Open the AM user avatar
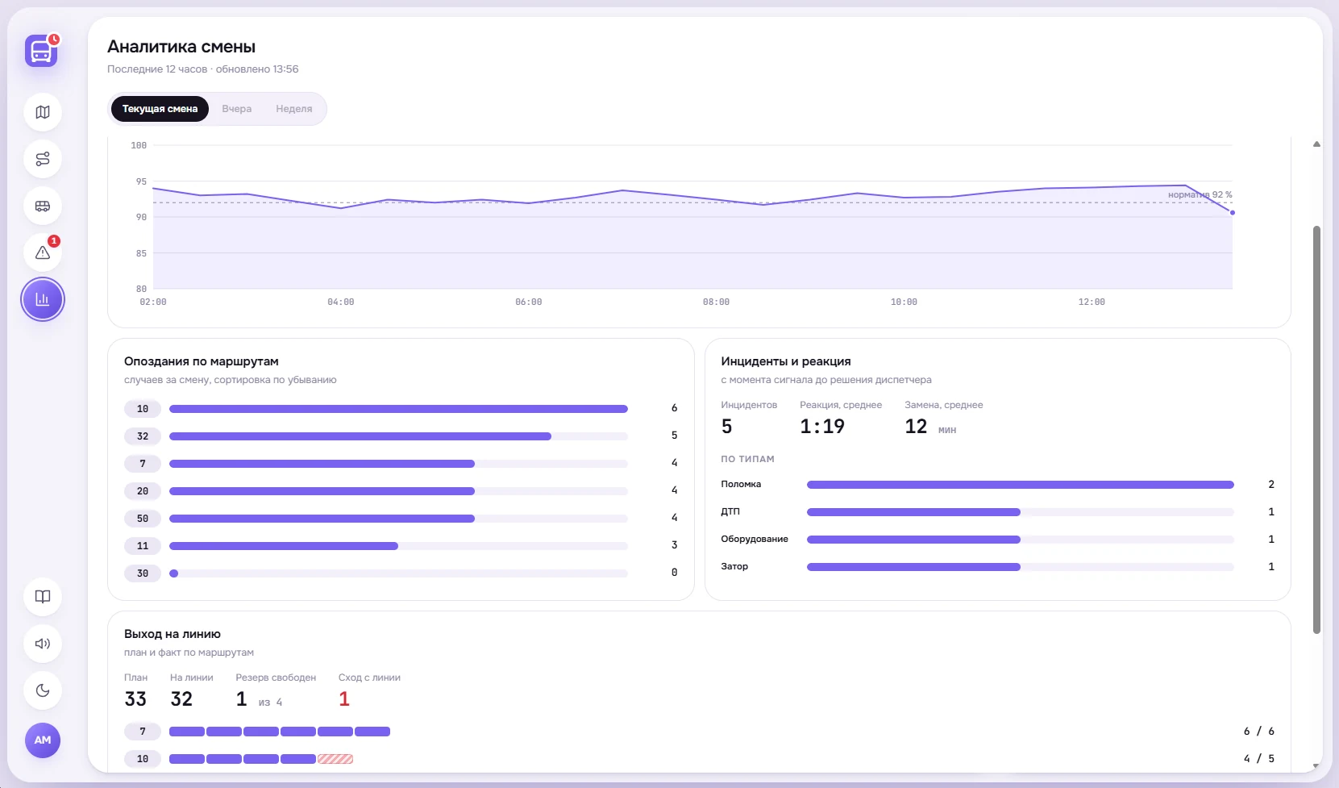 click(43, 740)
